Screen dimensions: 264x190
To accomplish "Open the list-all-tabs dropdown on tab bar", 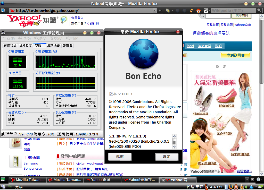I will tap(247, 179).
